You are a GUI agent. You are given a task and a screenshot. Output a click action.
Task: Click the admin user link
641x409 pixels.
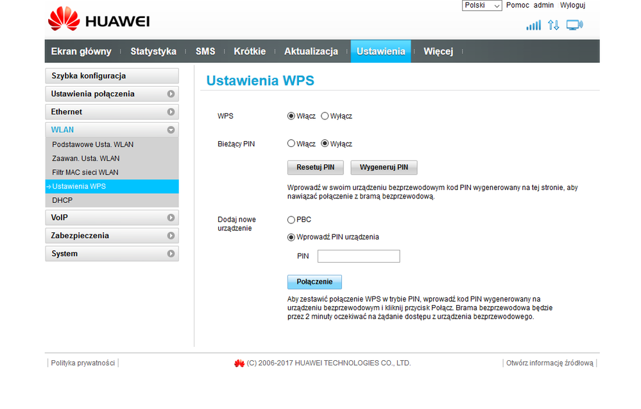[543, 5]
